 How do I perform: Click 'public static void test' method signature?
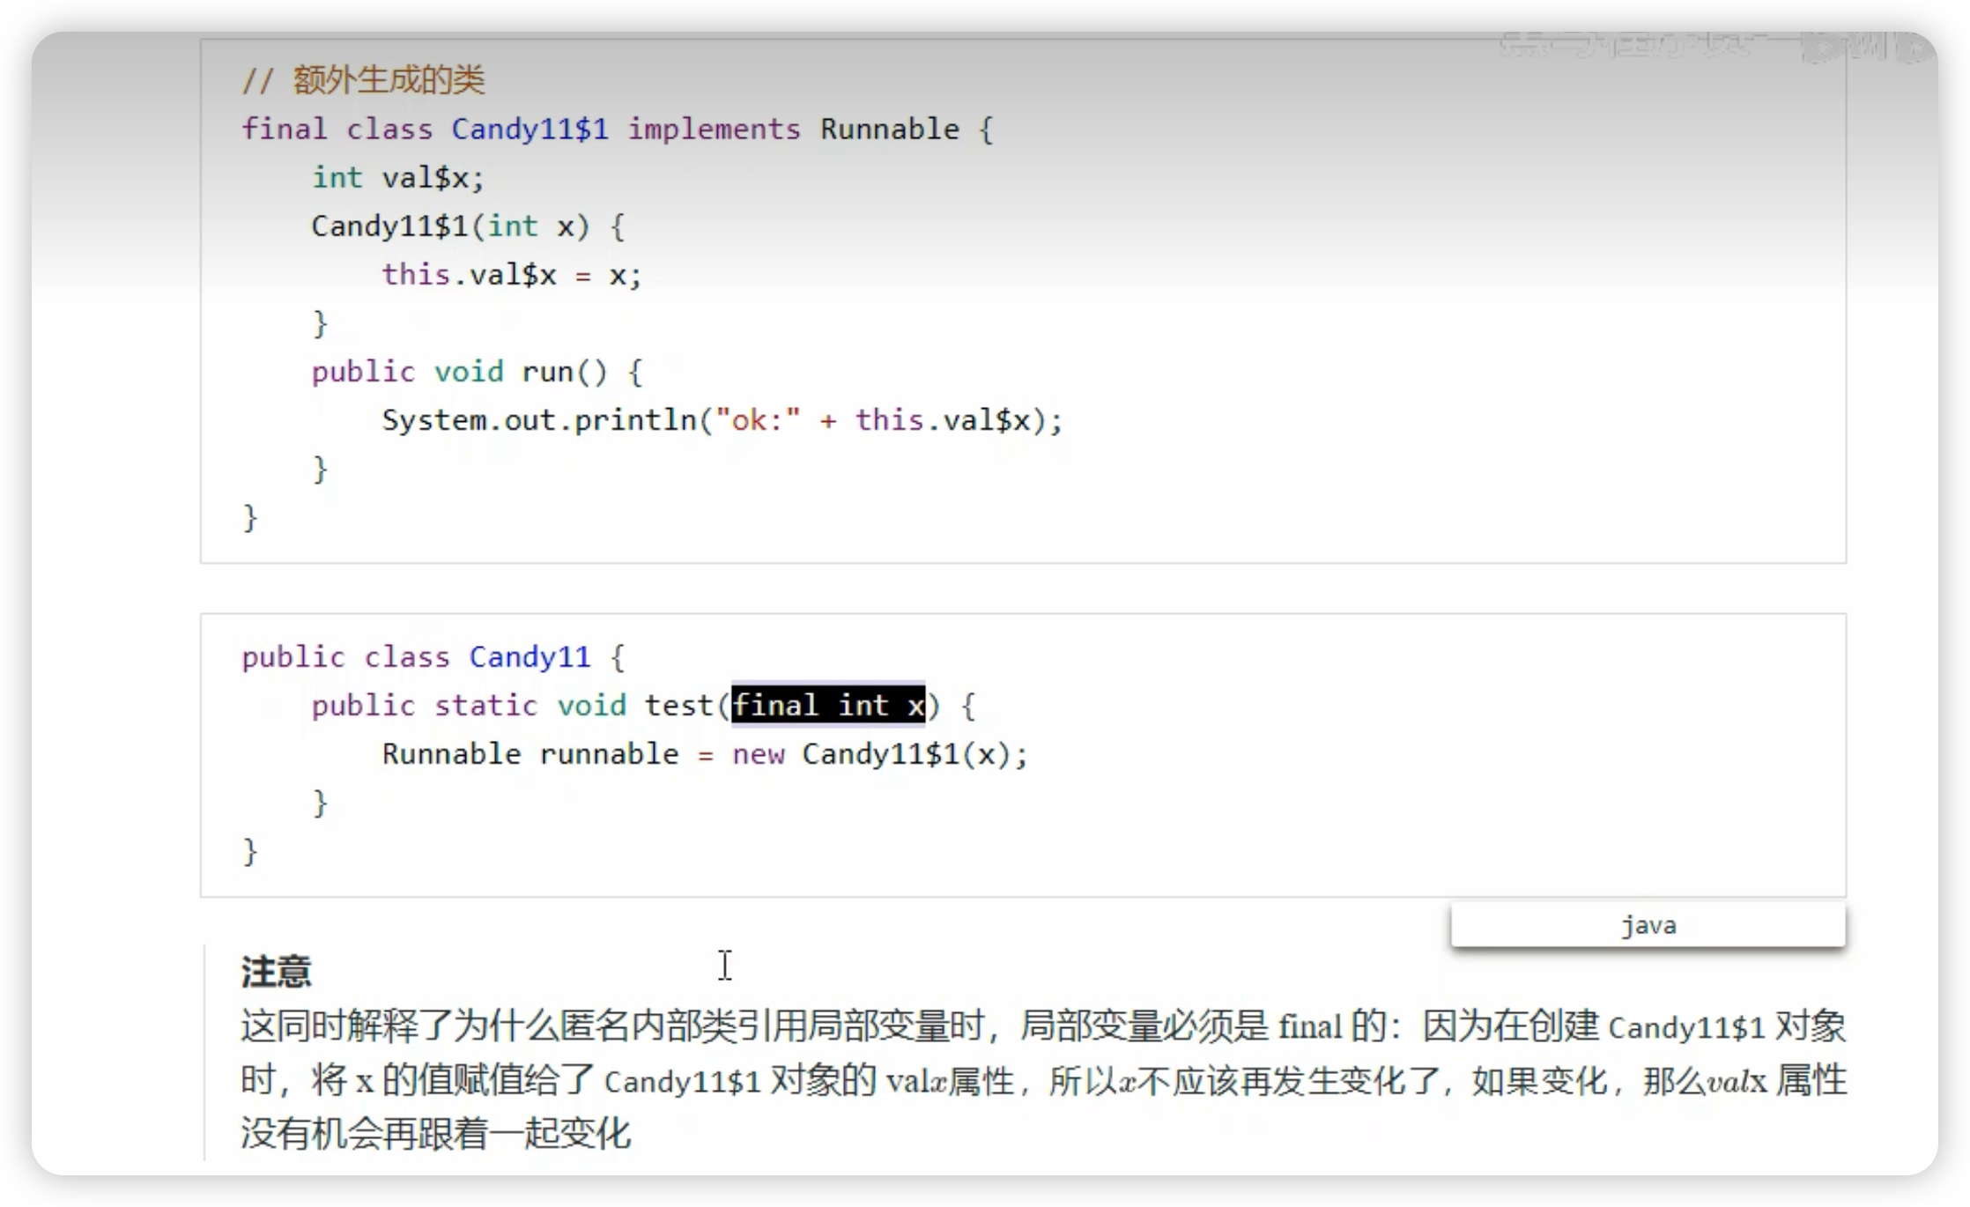click(x=643, y=706)
